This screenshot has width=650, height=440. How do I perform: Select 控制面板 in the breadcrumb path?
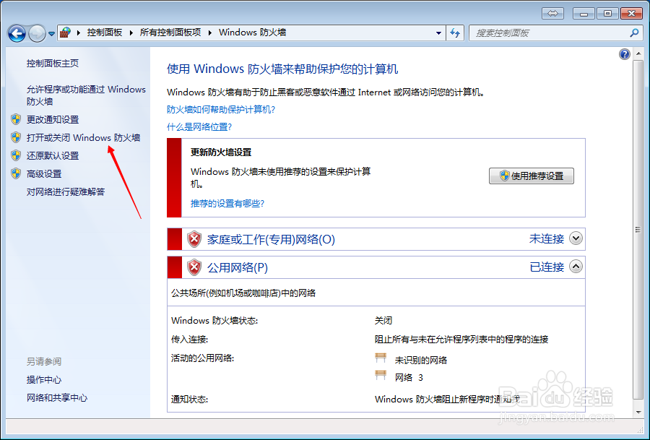tap(105, 33)
